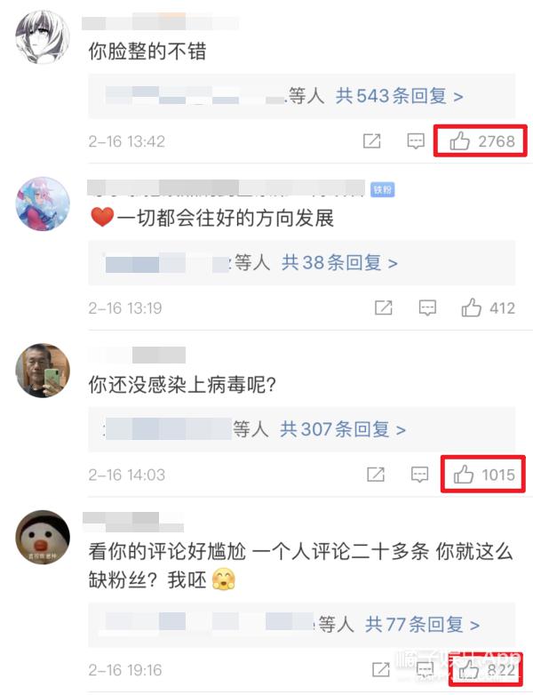Expand 共307条回复 replies
Viewport: 533px width, 695px height.
click(x=343, y=429)
